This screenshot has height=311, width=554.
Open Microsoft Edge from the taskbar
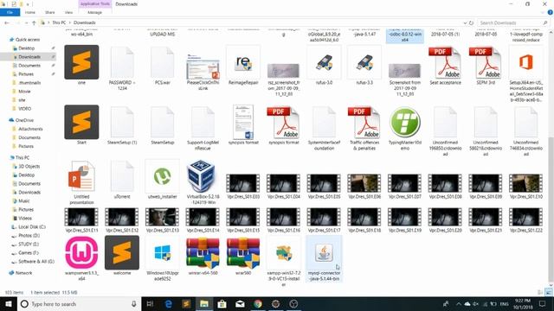tap(168, 303)
